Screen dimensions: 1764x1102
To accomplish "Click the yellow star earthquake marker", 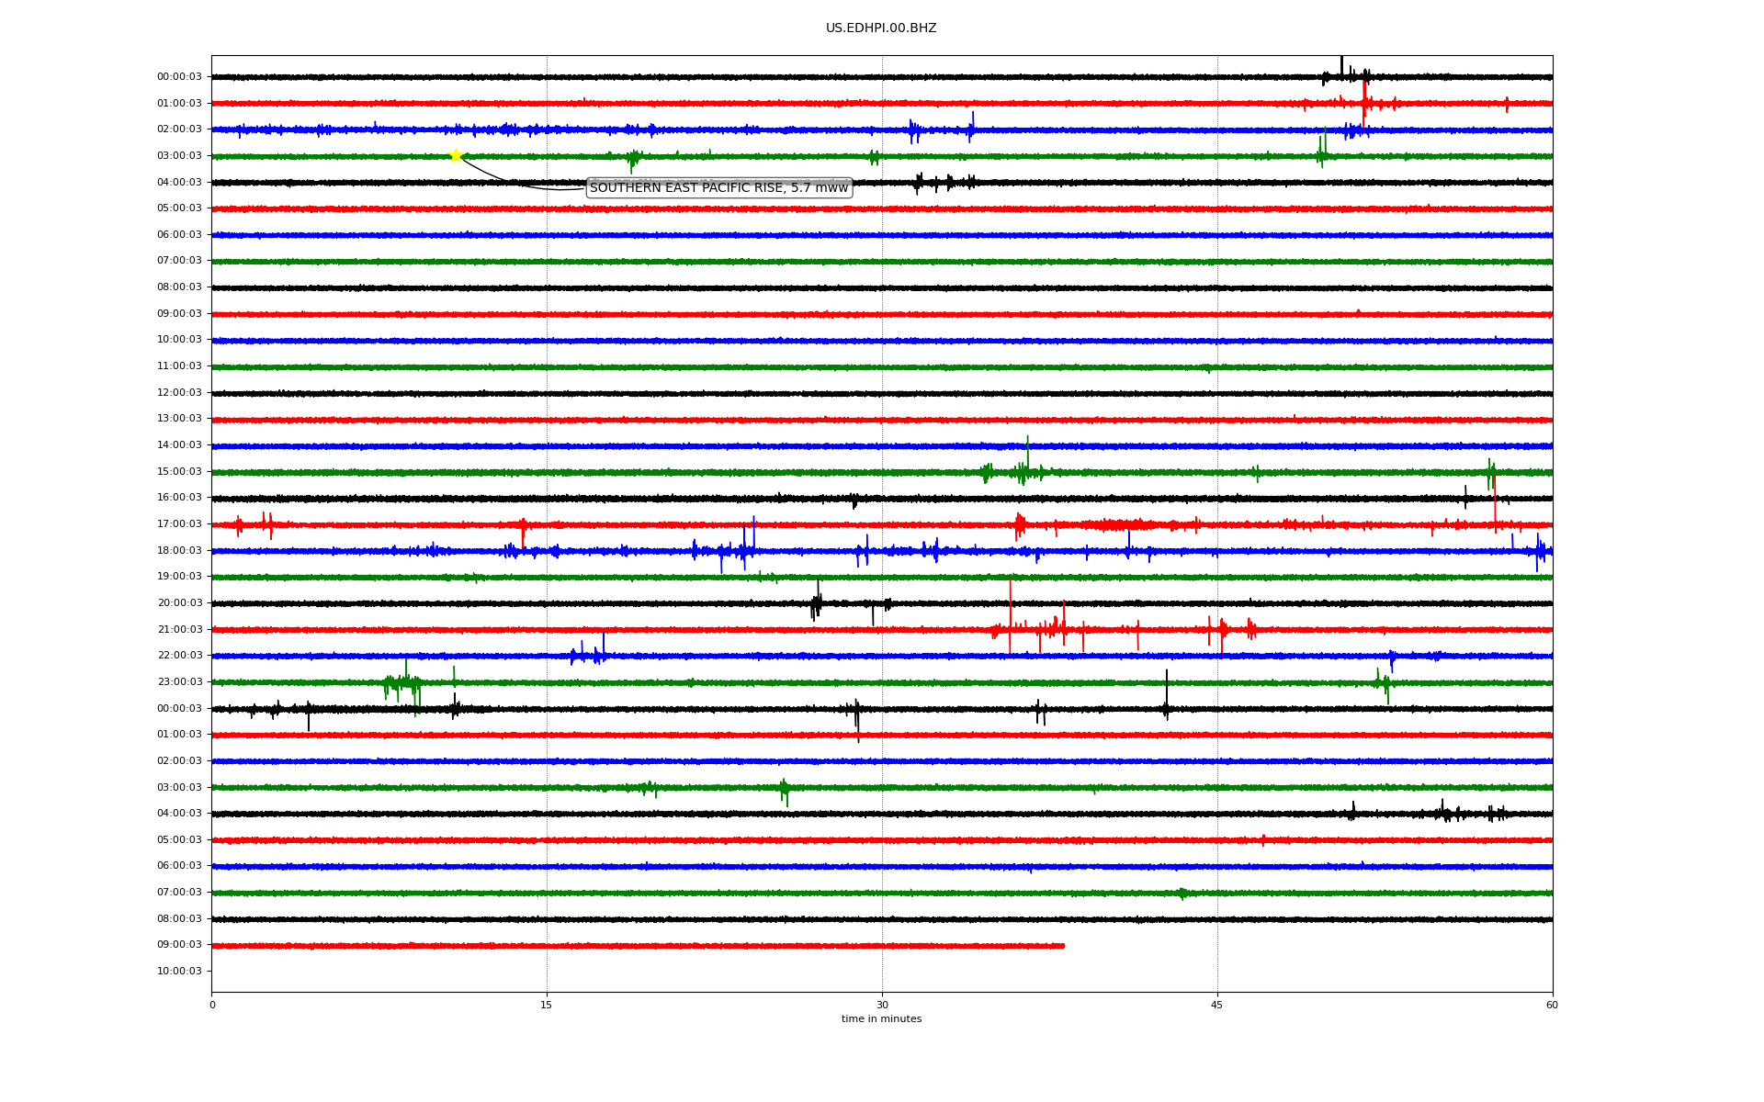I will [455, 155].
